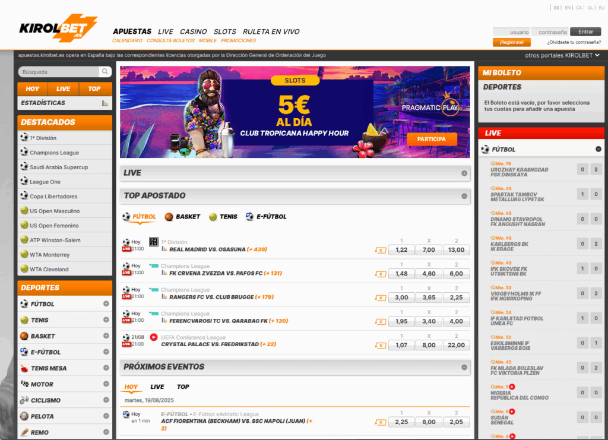Image resolution: width=608 pixels, height=440 pixels.
Task: Switch to the LIVE tab in Próximos Eventos
Action: coord(157,387)
